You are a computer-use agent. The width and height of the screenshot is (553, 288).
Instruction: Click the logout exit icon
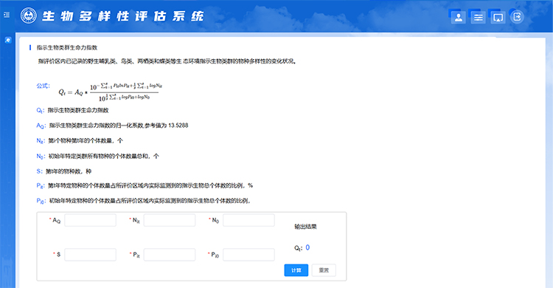517,17
